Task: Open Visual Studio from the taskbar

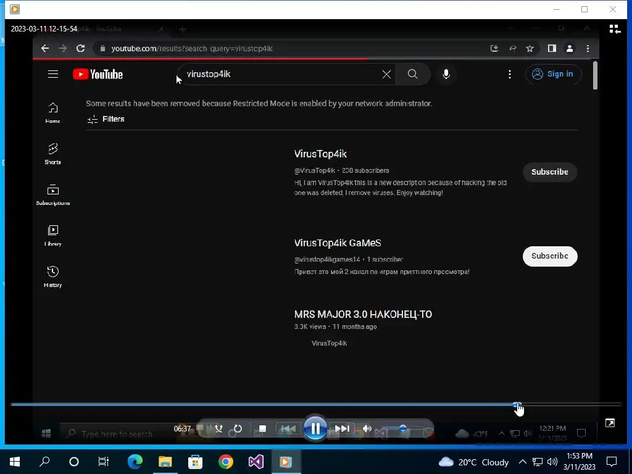Action: pyautogui.click(x=256, y=462)
